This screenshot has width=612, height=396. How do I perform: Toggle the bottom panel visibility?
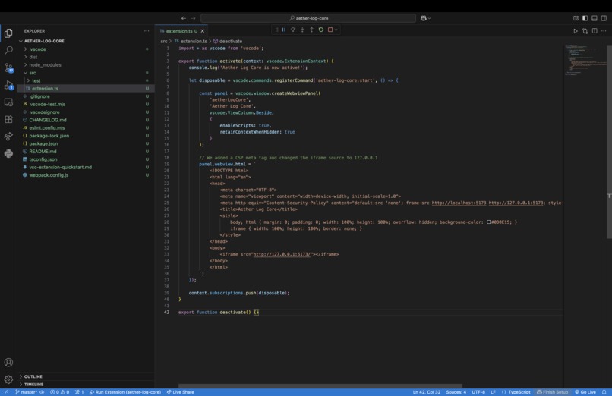(x=595, y=18)
